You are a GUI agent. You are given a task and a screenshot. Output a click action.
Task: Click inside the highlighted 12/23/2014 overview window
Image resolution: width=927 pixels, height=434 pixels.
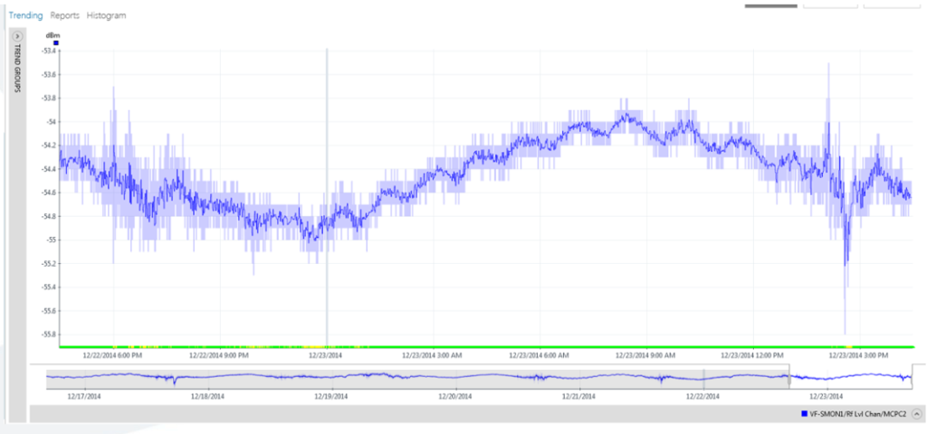tap(851, 376)
